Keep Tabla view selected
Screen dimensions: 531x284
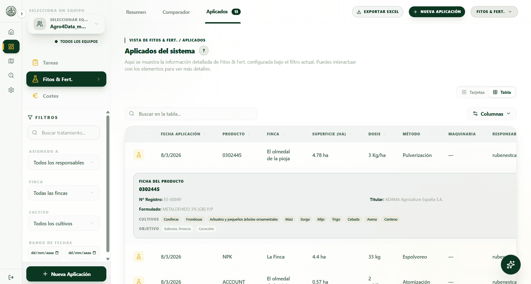(502, 92)
